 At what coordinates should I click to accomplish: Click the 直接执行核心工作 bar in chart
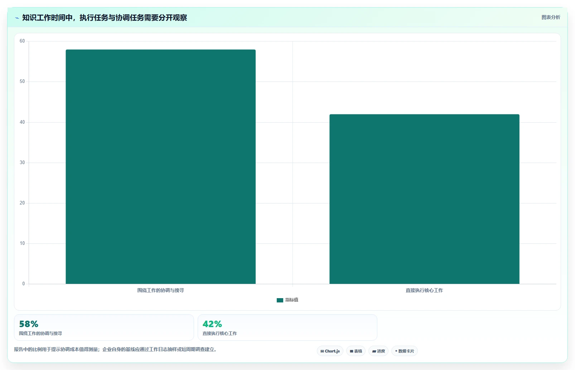424,199
